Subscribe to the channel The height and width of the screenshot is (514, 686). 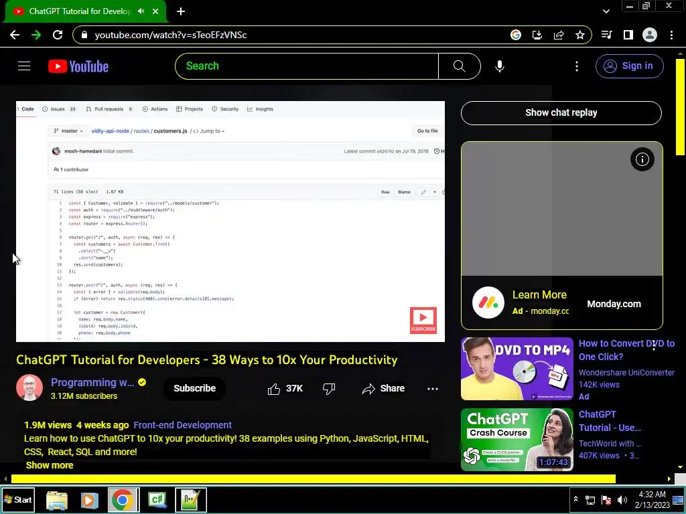point(195,389)
